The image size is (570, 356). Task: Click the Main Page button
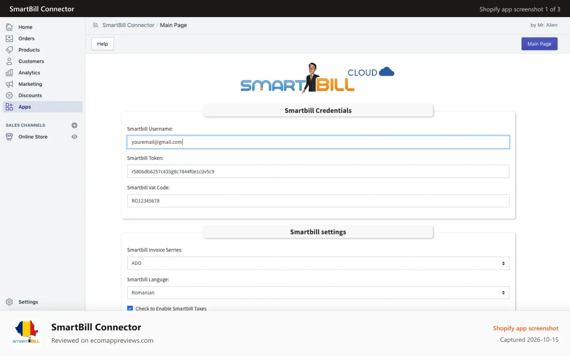coord(540,44)
